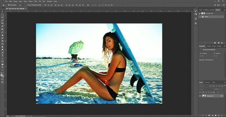226x117 pixels.
Task: Select the Spot Healing Brush tool
Action: click(x=2, y=29)
